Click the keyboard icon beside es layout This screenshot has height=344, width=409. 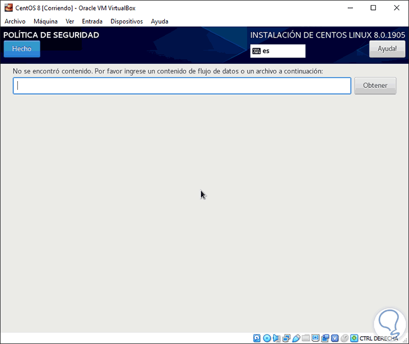point(257,51)
